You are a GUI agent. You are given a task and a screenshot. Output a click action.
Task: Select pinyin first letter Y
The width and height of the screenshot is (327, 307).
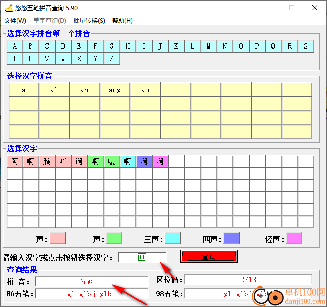coord(96,59)
